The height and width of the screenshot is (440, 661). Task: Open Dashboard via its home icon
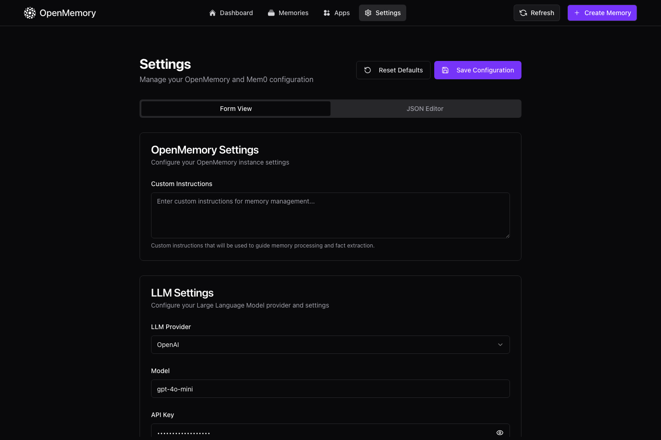213,13
